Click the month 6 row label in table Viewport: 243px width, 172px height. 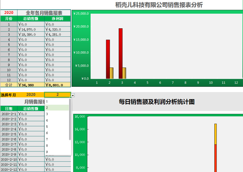tap(9, 49)
